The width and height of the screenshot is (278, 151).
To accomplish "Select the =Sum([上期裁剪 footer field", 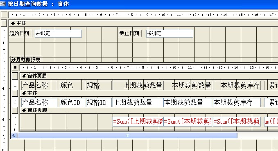I will coord(138,122).
